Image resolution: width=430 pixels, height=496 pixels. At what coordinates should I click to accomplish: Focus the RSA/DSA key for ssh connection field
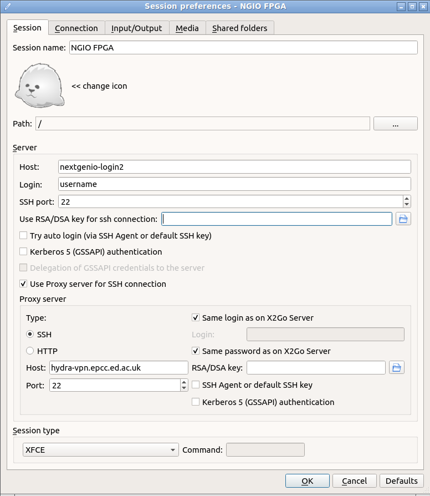pyautogui.click(x=277, y=219)
